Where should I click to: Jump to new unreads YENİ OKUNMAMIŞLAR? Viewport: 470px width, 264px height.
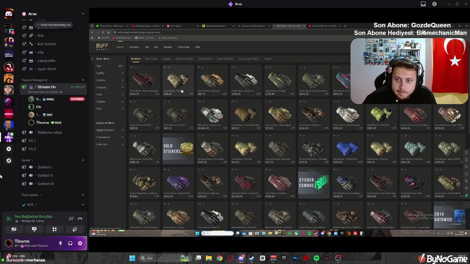(x=53, y=25)
